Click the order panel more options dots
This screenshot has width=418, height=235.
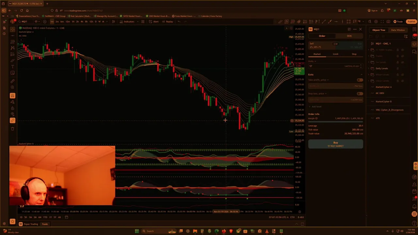[355, 29]
